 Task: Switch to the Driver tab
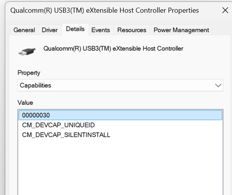coord(50,30)
